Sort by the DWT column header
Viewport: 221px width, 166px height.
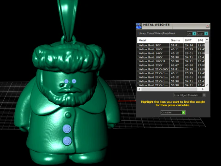(x=190, y=40)
